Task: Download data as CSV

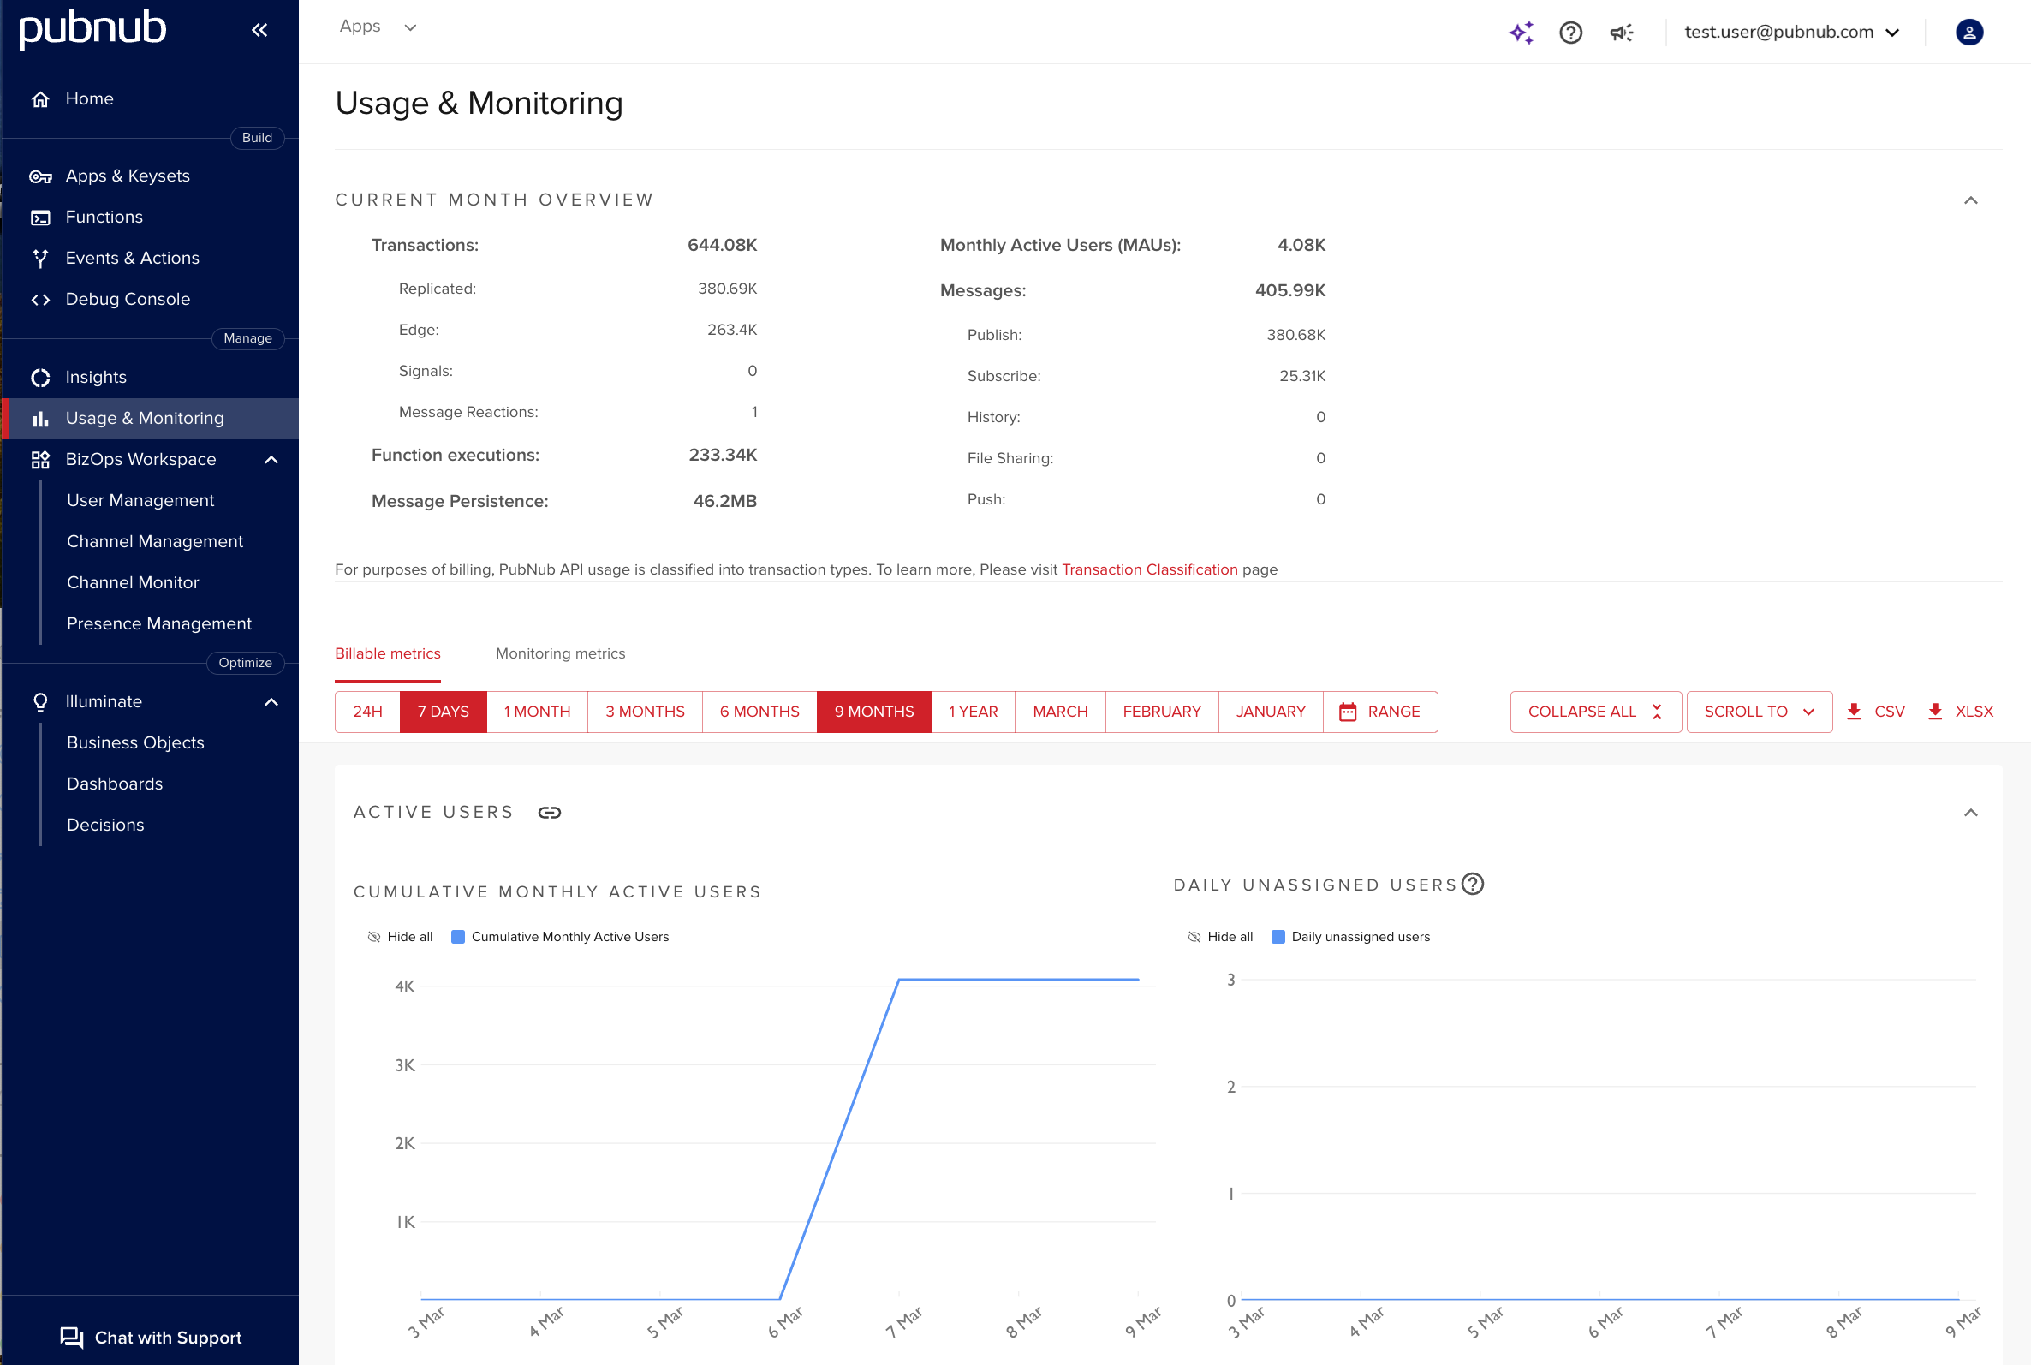Action: (x=1874, y=712)
